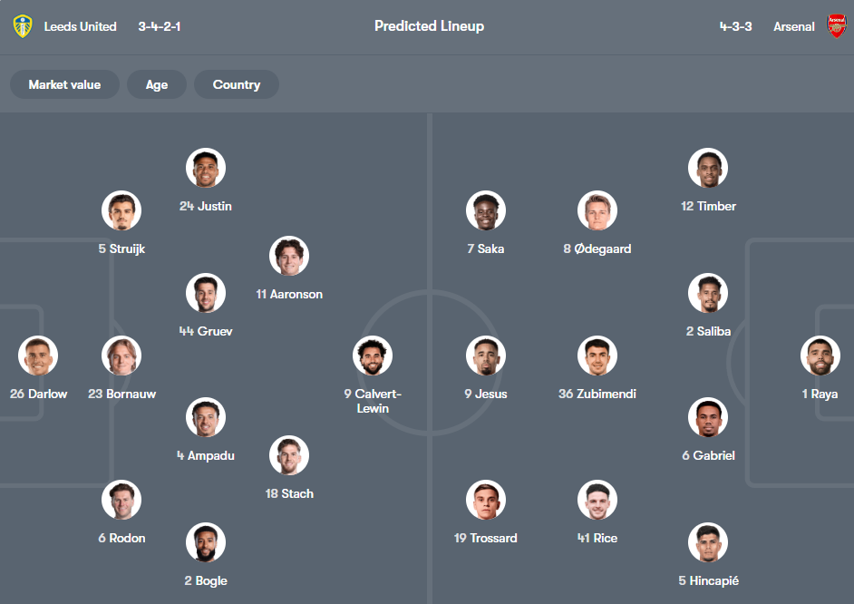Toggle the Country display filter
Screen dimensions: 854x604
(x=236, y=84)
